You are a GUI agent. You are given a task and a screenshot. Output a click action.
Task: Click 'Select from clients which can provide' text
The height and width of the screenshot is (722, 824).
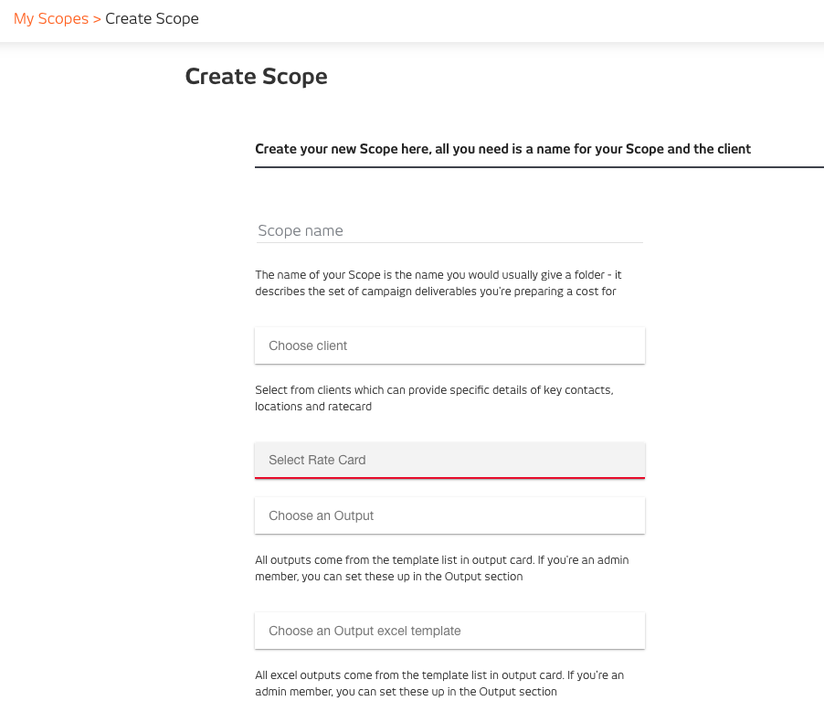pos(434,390)
